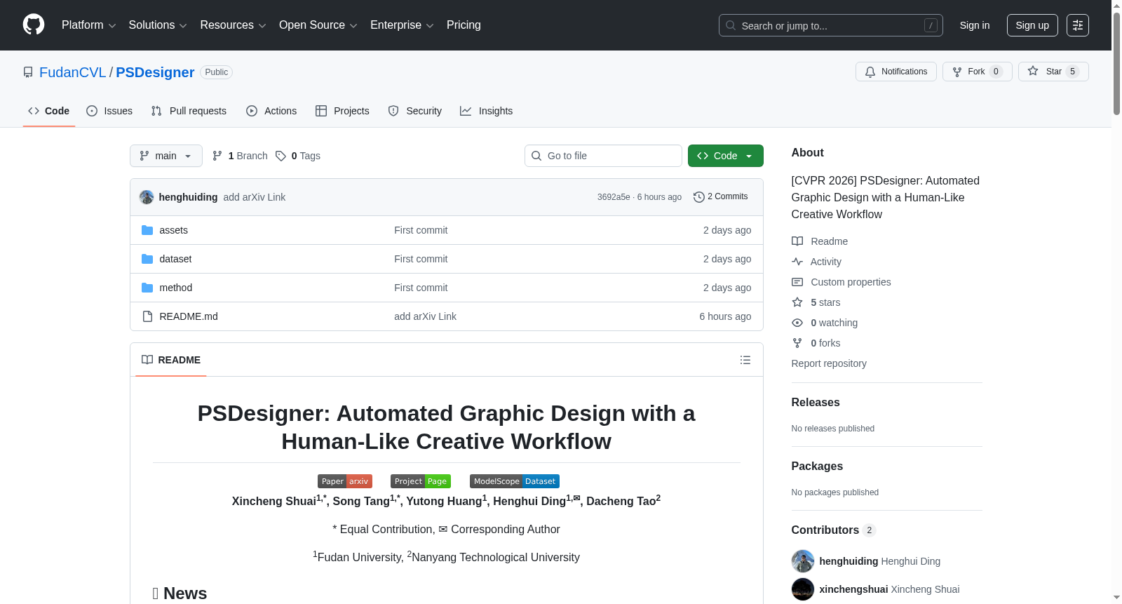Expand the Open Source menu
This screenshot has height=604, width=1122.
[x=318, y=25]
